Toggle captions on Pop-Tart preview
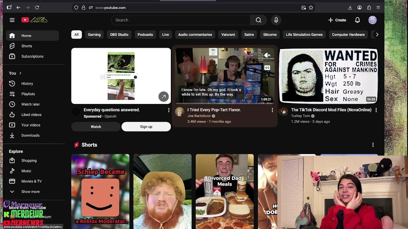Image resolution: width=408 pixels, height=229 pixels. (267, 67)
